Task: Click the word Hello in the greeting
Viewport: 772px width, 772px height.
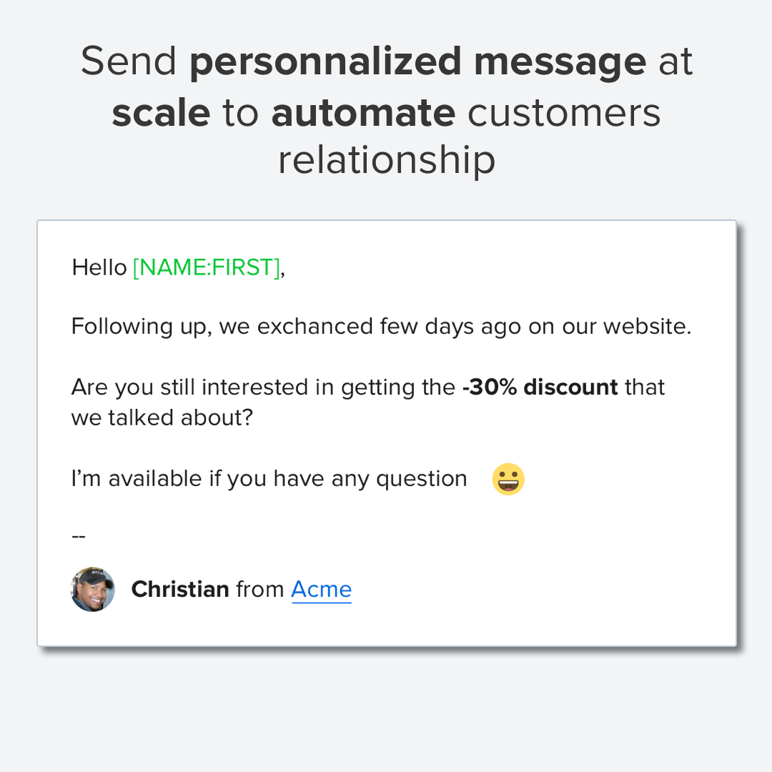Action: [x=99, y=267]
